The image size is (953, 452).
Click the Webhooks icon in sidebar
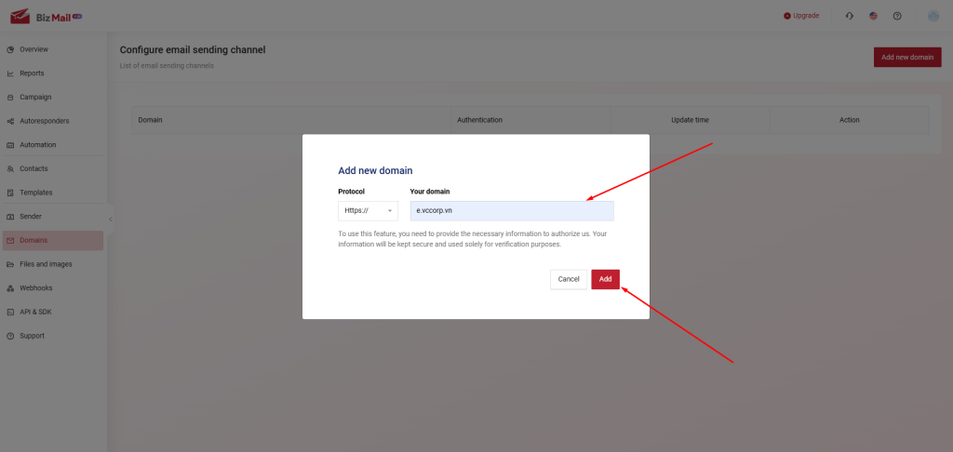10,288
